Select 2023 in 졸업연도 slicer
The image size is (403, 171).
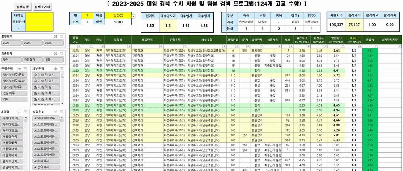coord(11,43)
